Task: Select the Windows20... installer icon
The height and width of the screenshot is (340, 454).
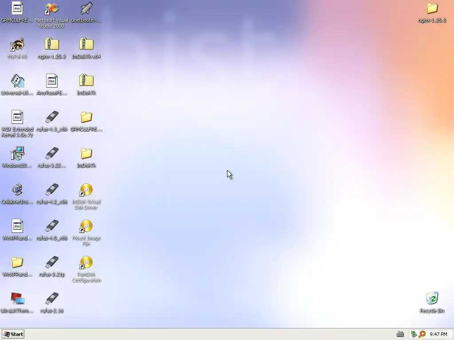Action: point(17,154)
